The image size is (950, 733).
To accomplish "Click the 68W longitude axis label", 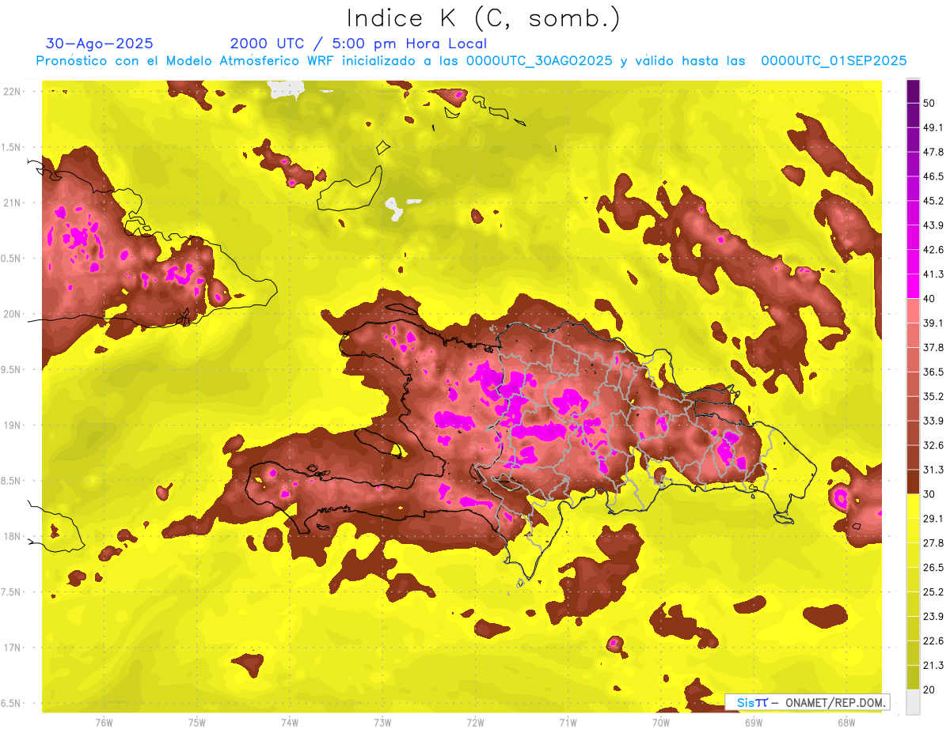I will (x=845, y=722).
